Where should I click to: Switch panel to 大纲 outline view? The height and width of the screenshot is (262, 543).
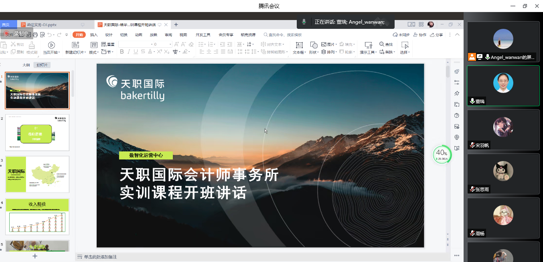[26, 65]
